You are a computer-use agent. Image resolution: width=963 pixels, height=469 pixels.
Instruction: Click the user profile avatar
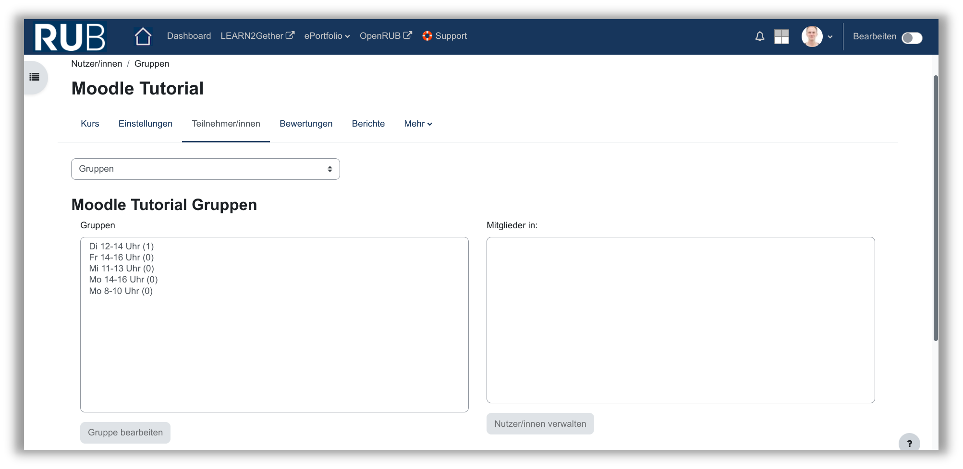(x=812, y=36)
